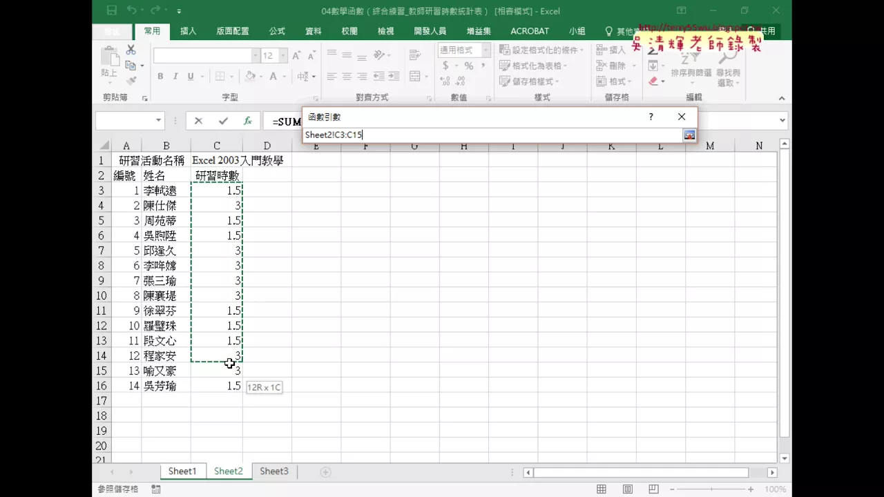884x497 pixels.
Task: Click the Percent Style icon
Action: pyautogui.click(x=469, y=66)
